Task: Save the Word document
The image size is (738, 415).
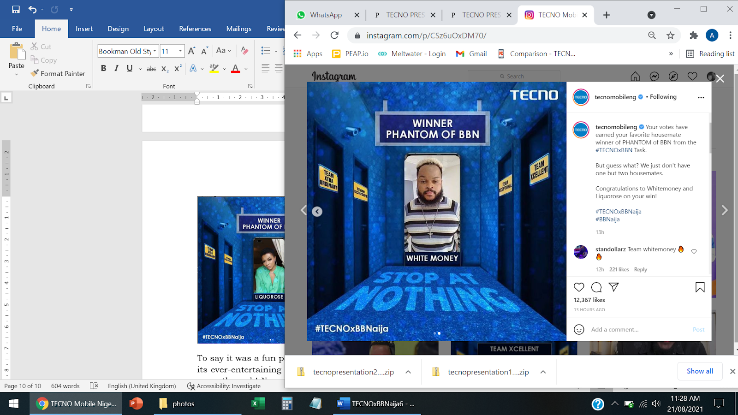Action: coord(16,9)
